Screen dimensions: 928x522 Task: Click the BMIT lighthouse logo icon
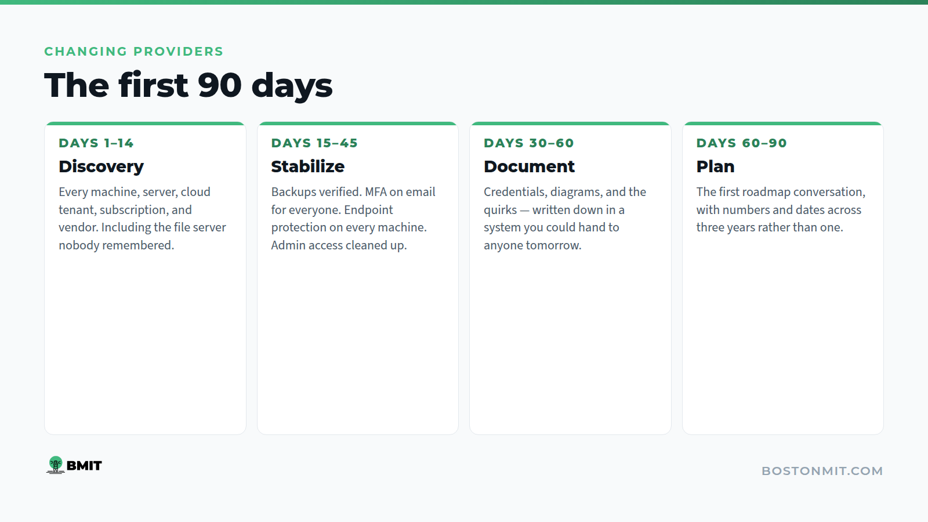pos(56,465)
